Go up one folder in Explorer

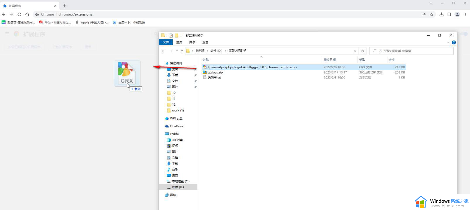(x=182, y=51)
